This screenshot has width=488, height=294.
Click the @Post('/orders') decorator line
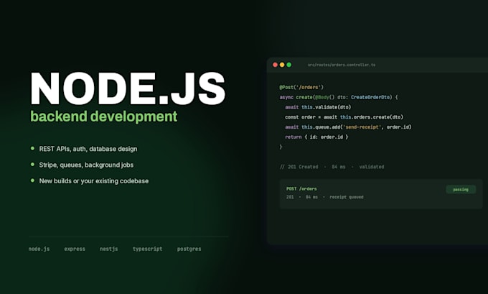point(301,87)
